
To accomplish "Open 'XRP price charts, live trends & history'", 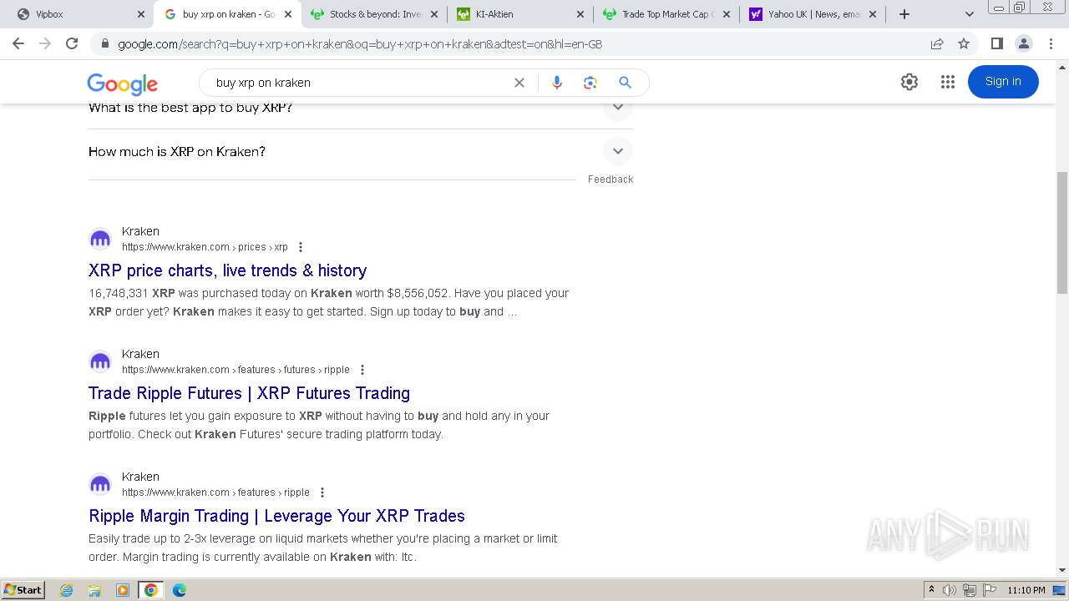I will [227, 270].
